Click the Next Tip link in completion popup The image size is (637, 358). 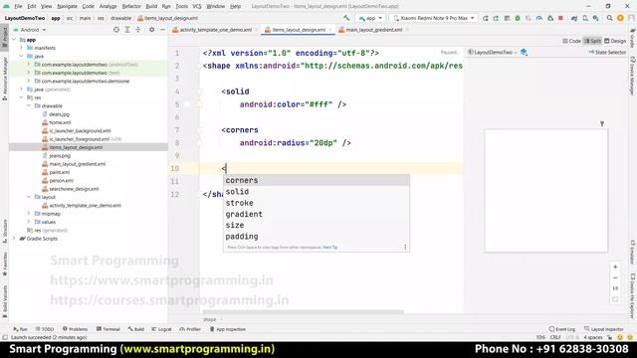(329, 248)
